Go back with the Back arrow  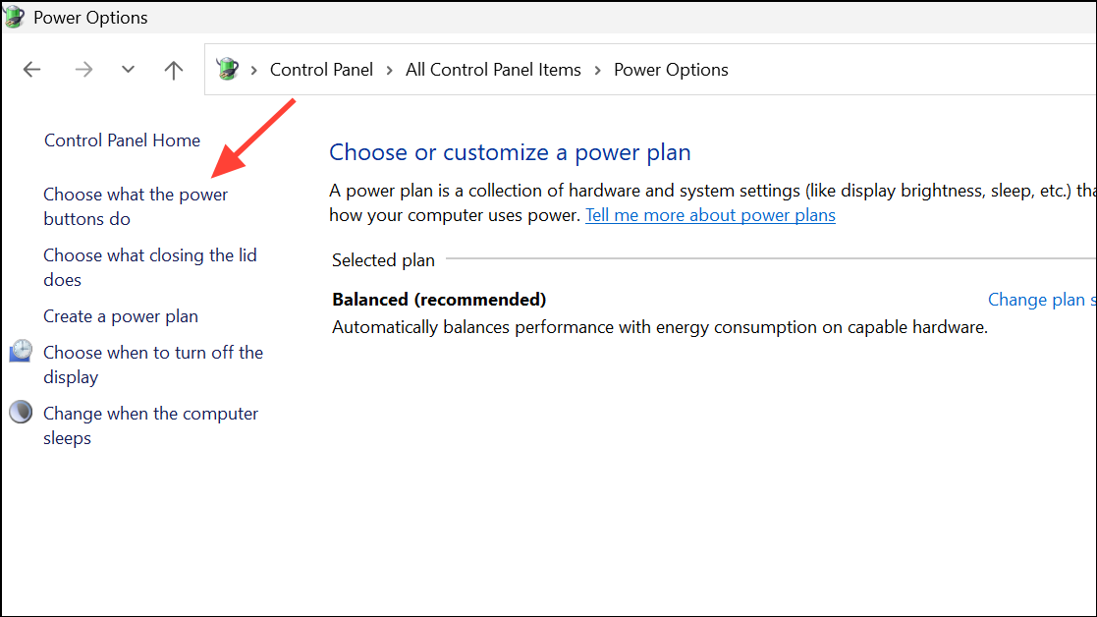click(x=32, y=70)
